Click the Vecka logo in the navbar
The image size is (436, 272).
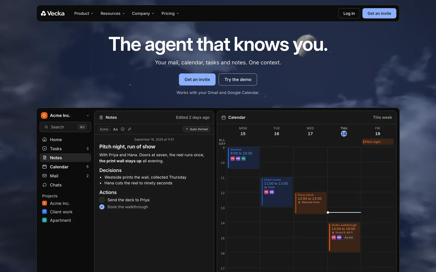click(x=53, y=13)
